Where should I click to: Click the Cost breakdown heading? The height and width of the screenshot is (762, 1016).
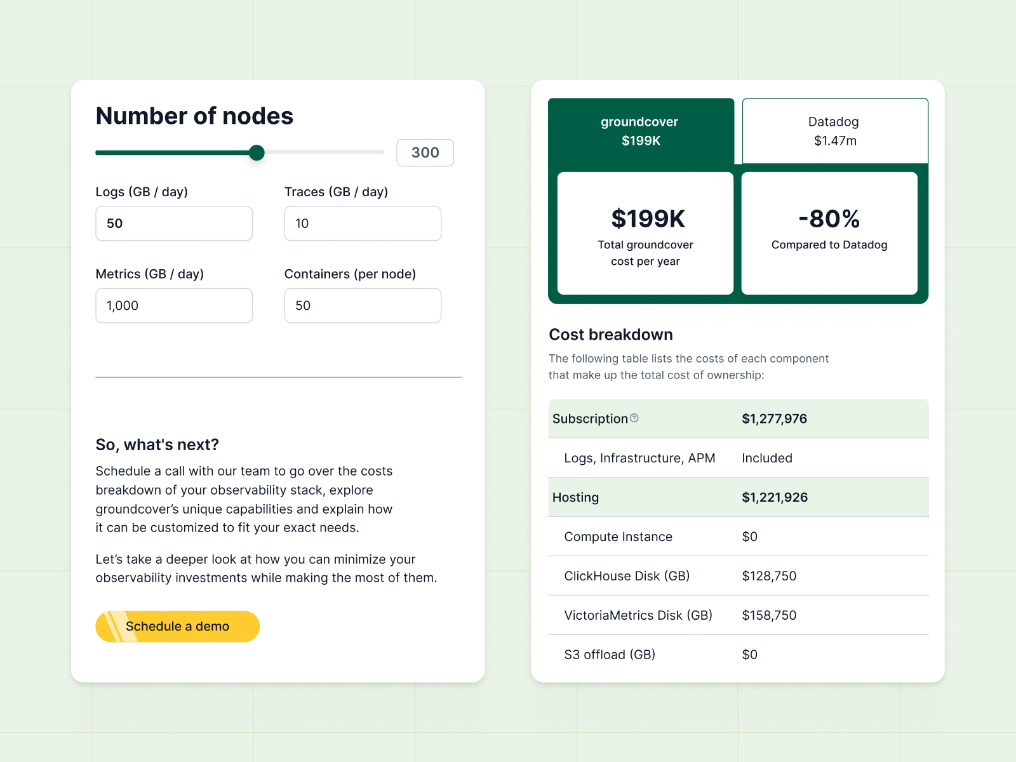611,335
